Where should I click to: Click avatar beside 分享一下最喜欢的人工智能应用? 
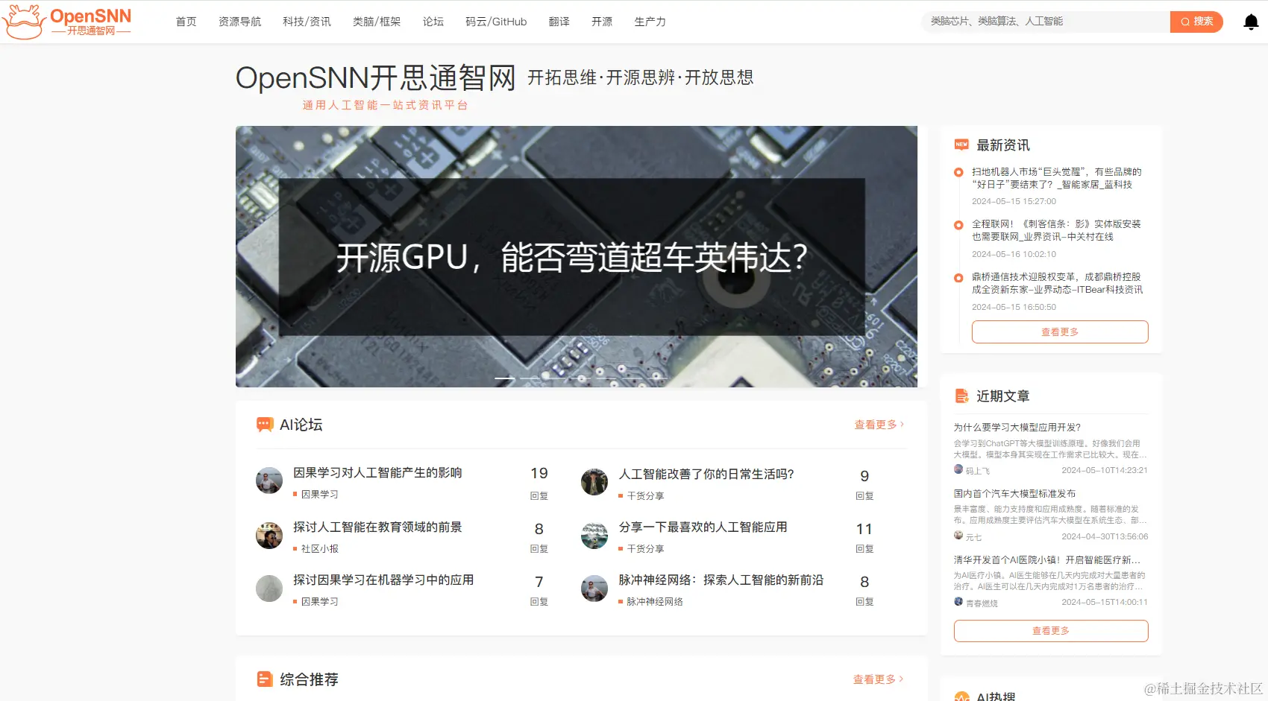[594, 536]
